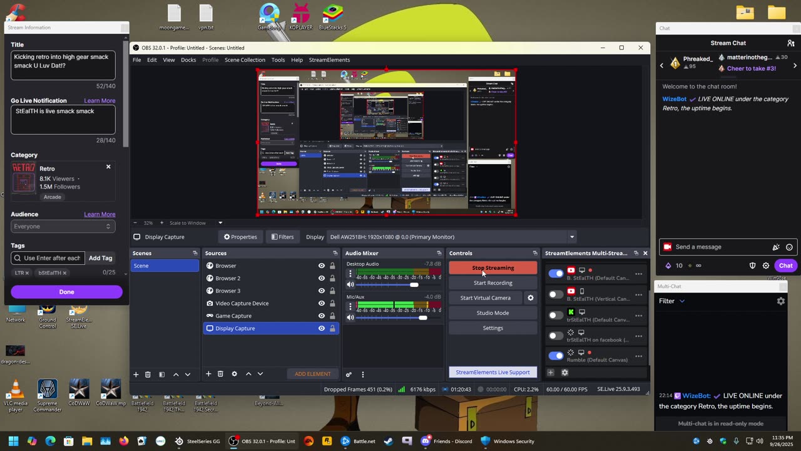Open source properties gear in the Sources toolbar

tap(234, 374)
